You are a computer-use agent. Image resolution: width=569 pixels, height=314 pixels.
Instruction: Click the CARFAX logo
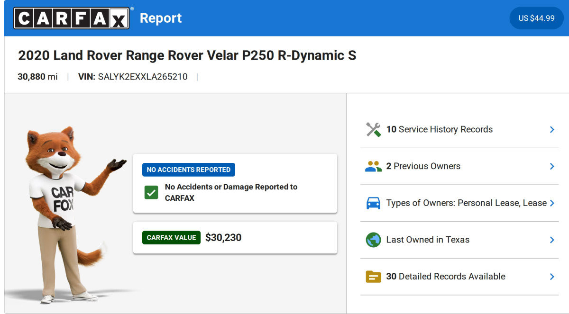[71, 18]
